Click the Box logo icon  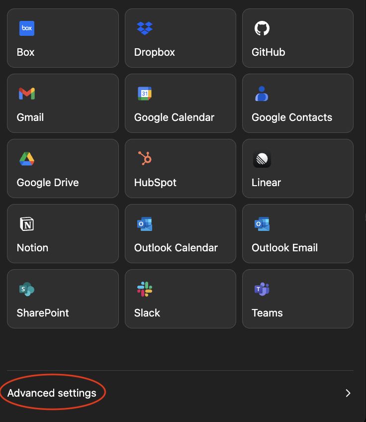point(27,28)
